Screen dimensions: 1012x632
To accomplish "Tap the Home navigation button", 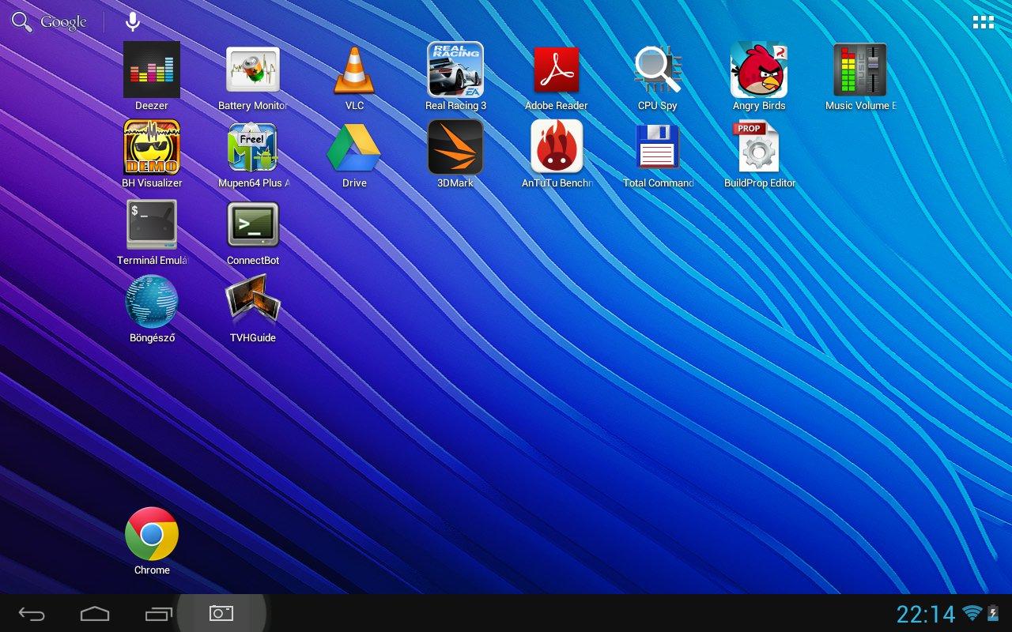I will tap(95, 613).
